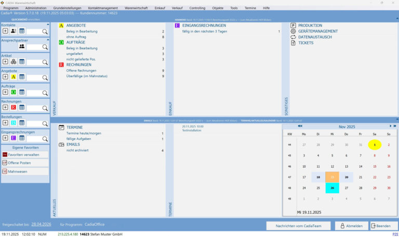Click the green O Aufträge sidebar icon
This screenshot has height=237, width=399.
[14, 92]
